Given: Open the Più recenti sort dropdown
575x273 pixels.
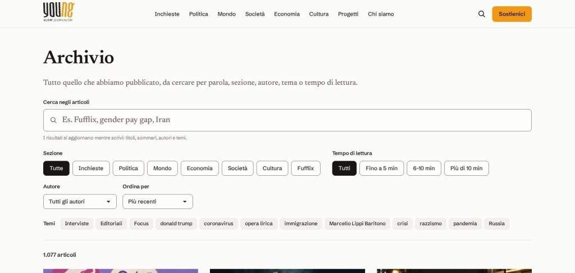Looking at the screenshot, I should click(158, 202).
